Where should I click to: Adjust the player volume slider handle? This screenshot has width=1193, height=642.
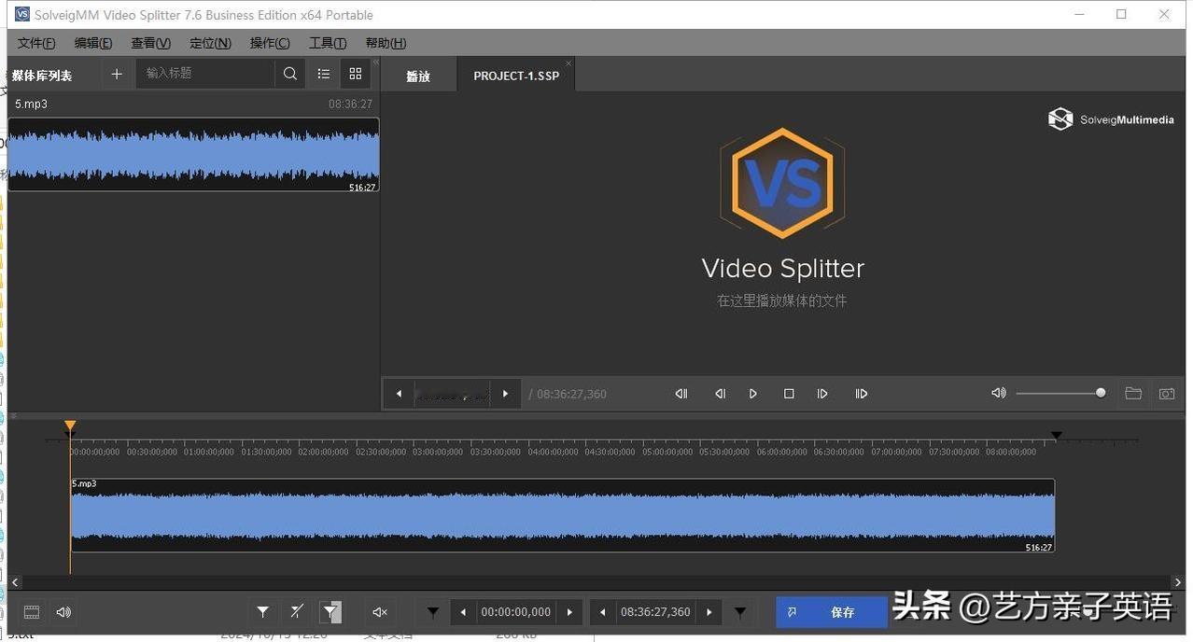[1101, 393]
